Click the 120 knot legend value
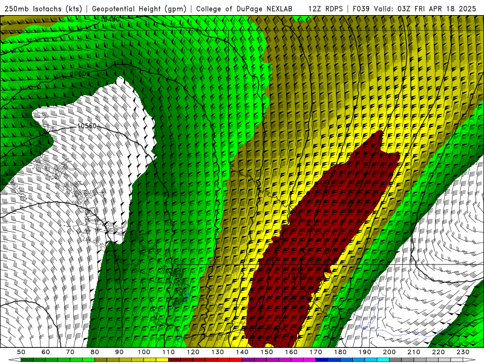This screenshot has height=363, width=484. tap(193, 352)
